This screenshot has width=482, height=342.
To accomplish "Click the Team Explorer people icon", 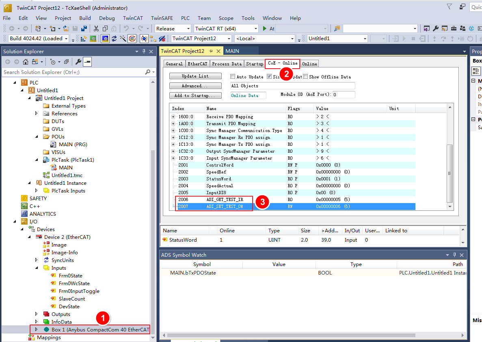I will tap(463, 28).
